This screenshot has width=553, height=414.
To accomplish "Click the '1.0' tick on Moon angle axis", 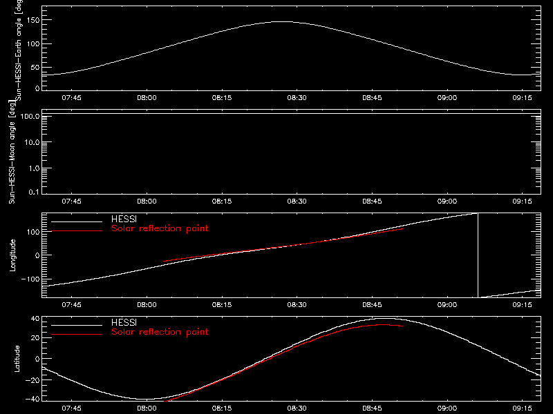I will 34,168.
